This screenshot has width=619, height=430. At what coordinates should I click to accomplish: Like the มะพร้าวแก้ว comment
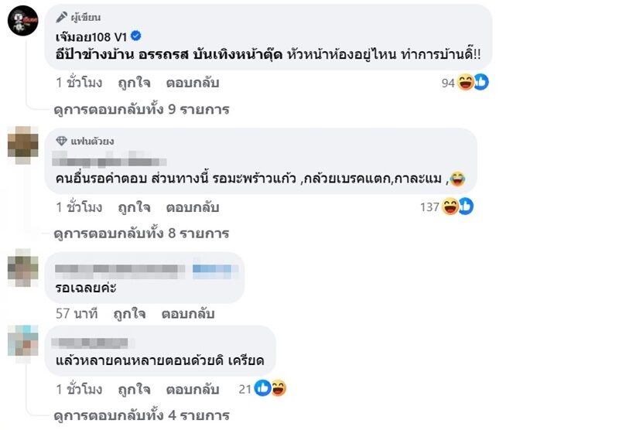pos(134,207)
